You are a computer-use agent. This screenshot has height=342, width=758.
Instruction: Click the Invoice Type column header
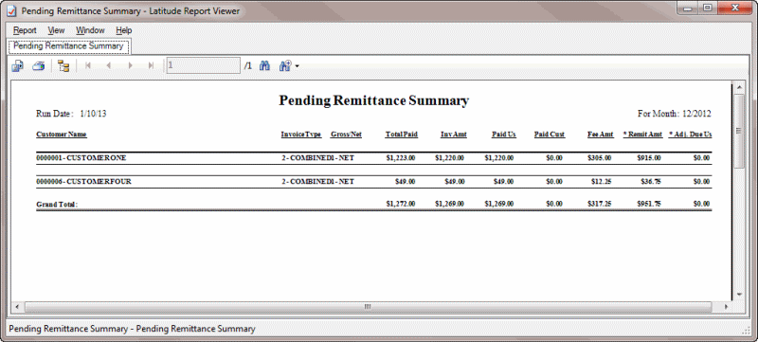[301, 135]
